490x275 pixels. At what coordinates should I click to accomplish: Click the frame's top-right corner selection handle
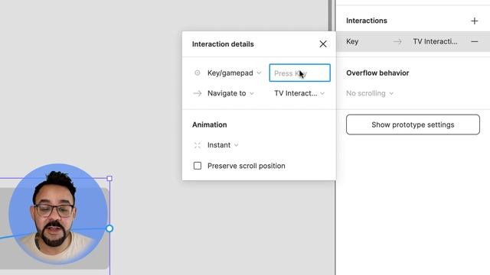pyautogui.click(x=109, y=178)
